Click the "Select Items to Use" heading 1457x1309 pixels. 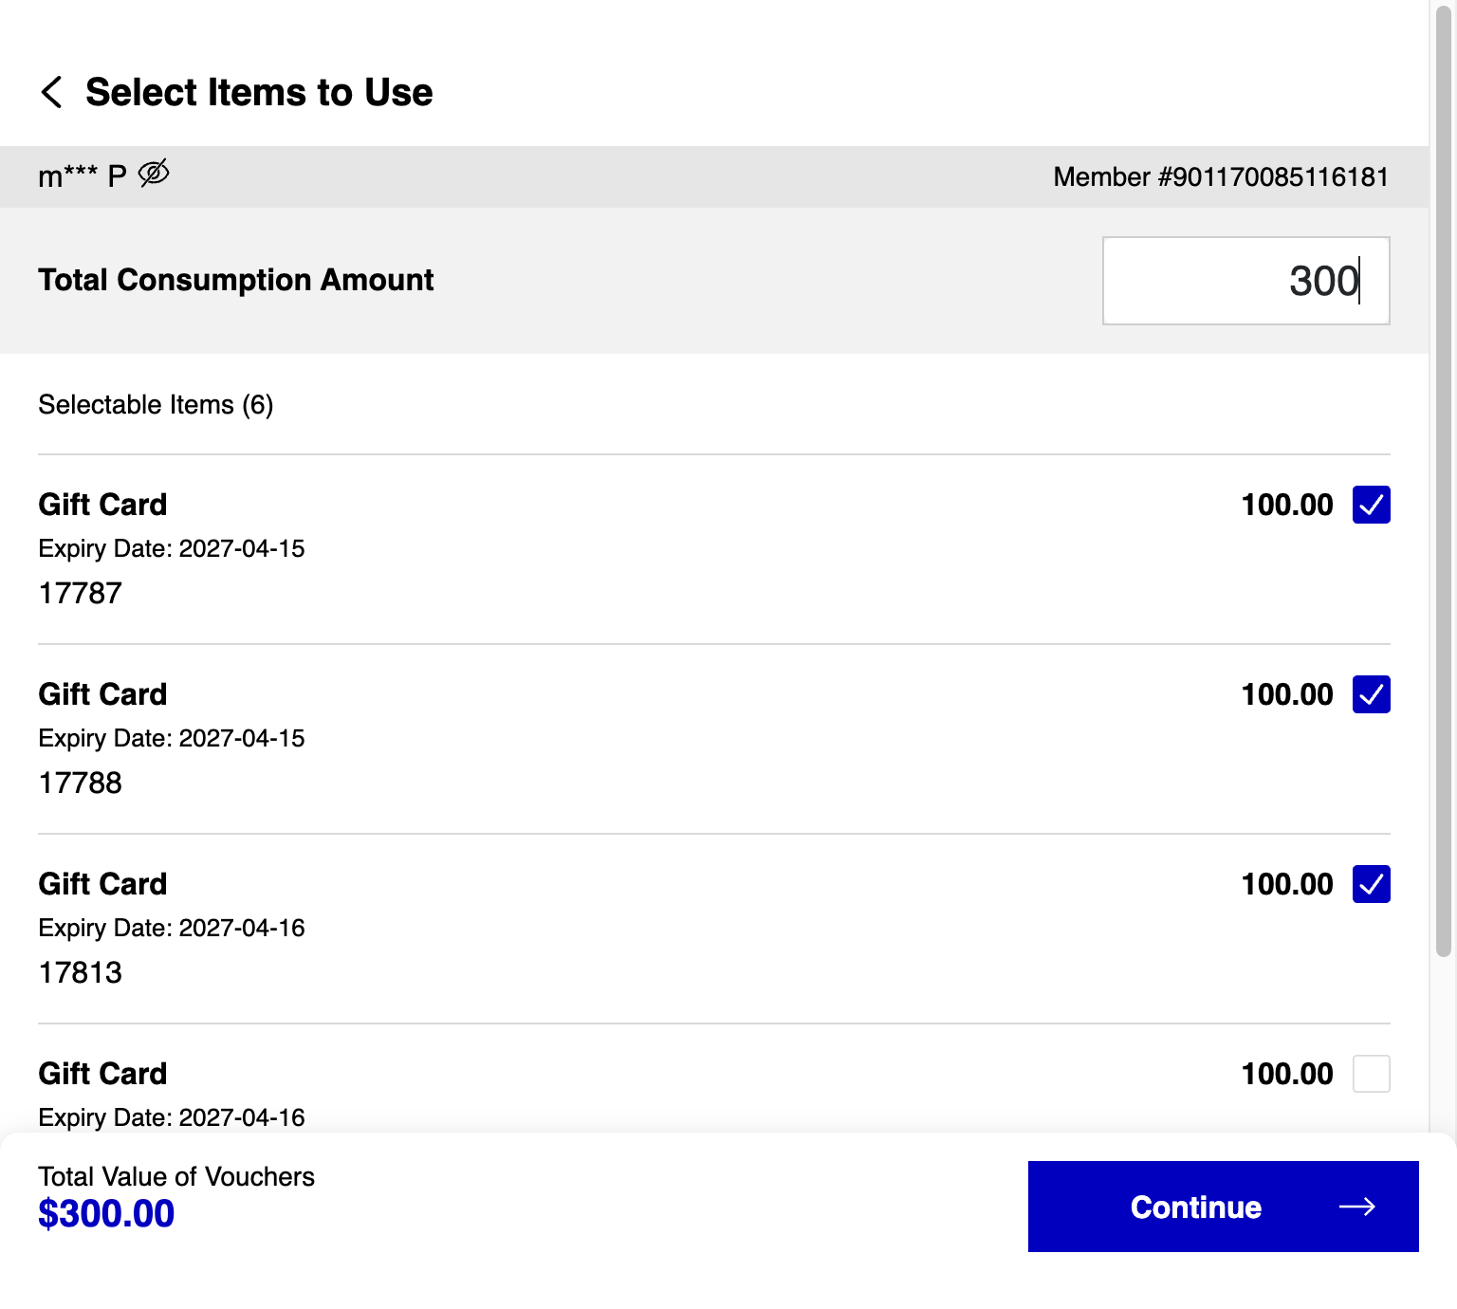tap(259, 92)
